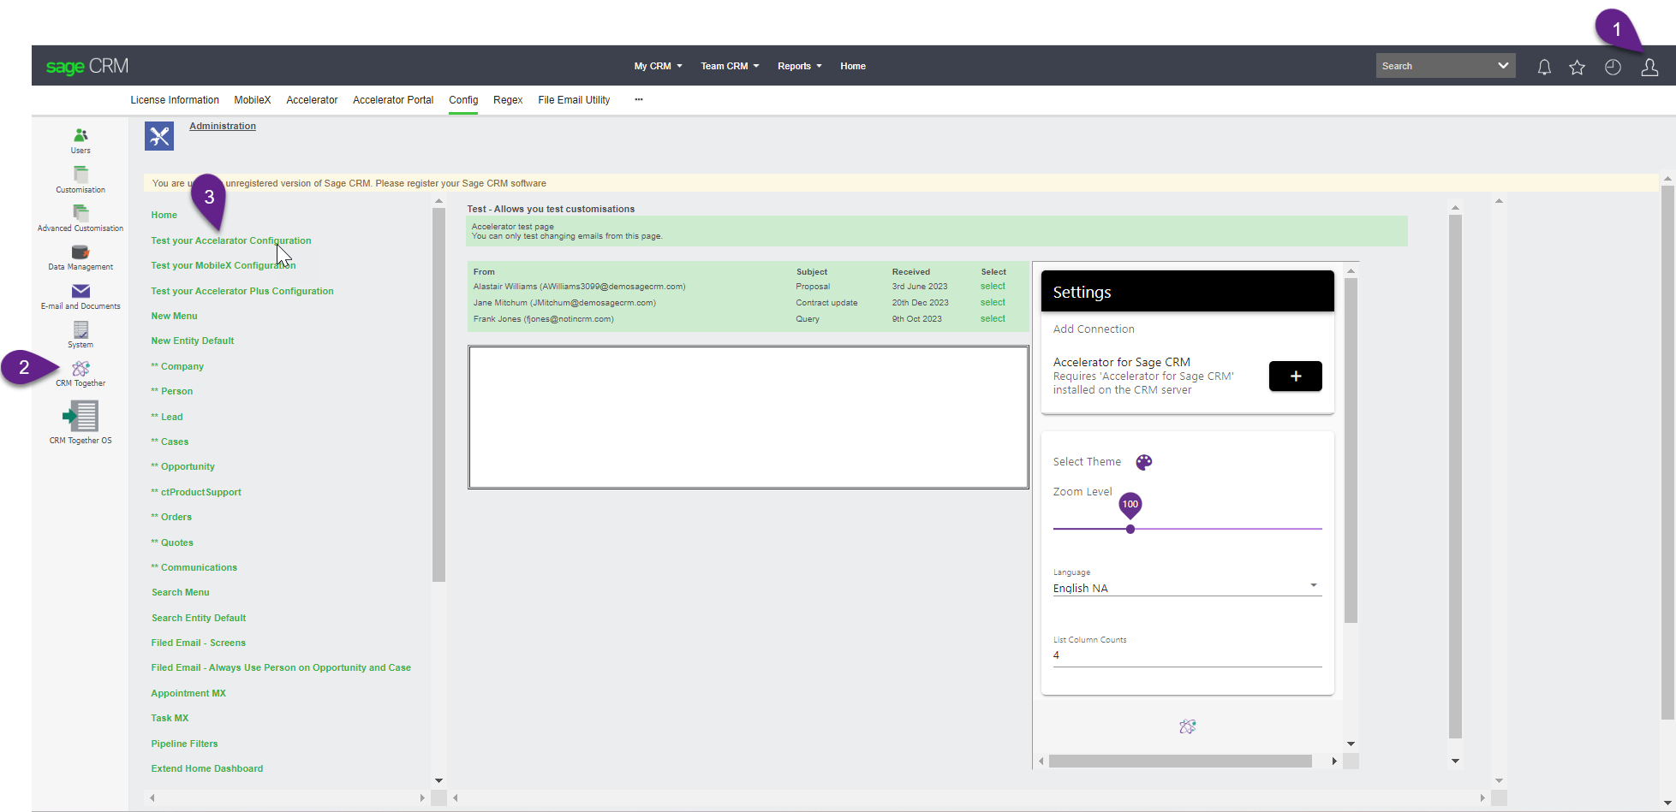Open the favorites star icon
1676x812 pixels.
pos(1578,67)
